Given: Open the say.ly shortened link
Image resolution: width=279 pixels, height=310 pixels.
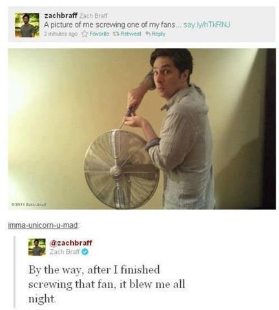Looking at the screenshot, I should (206, 25).
